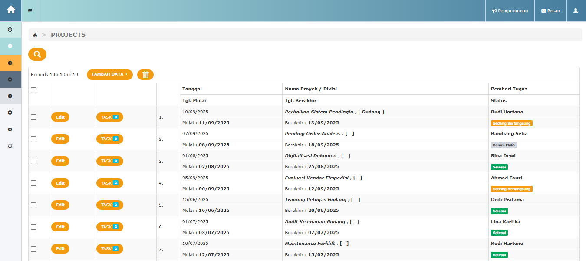The width and height of the screenshot is (586, 261).
Task: Open TASK button for Training Petugas Gudang
Action: [x=109, y=205]
